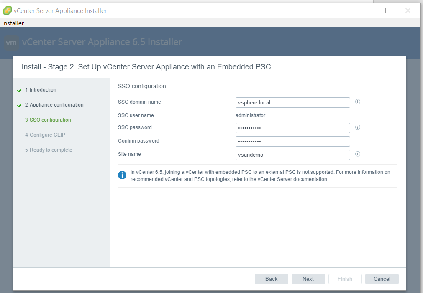Click the vCenter Installer app icon in title bar
Image resolution: width=423 pixels, height=293 pixels.
pyautogui.click(x=7, y=11)
